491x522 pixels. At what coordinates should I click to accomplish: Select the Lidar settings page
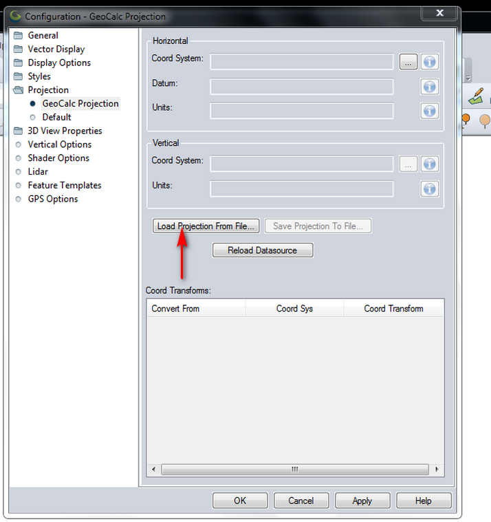click(38, 172)
